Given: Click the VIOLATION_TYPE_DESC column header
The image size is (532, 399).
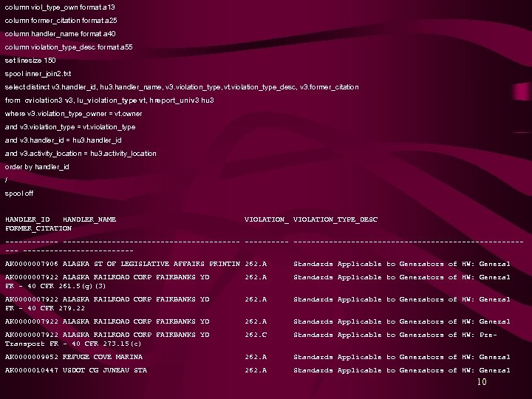Looking at the screenshot, I should [x=335, y=219].
